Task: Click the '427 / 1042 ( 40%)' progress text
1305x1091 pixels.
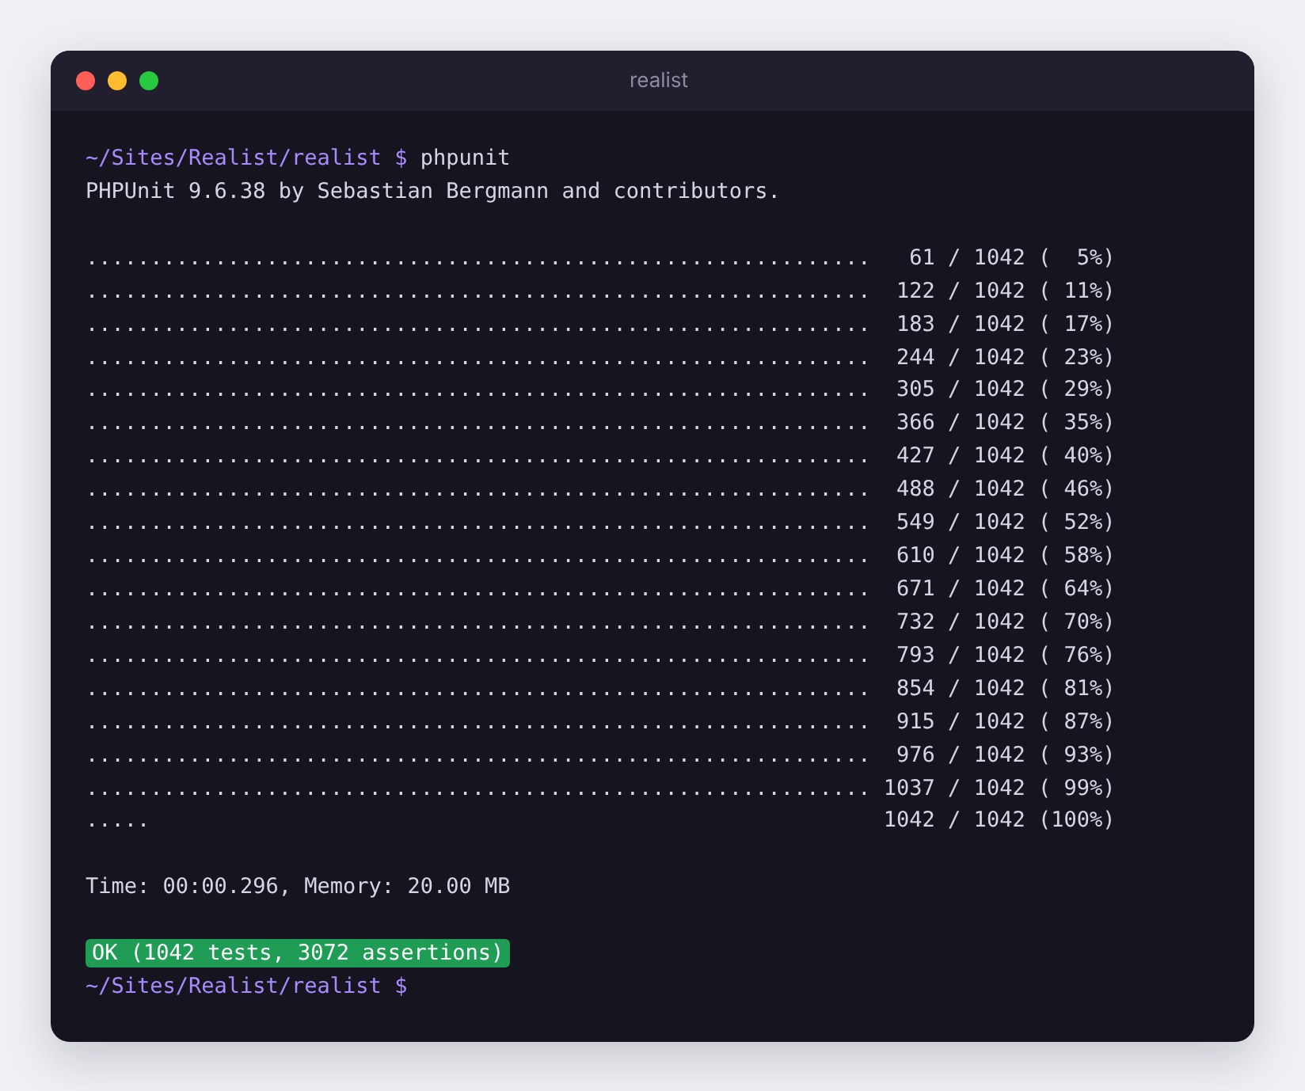Action: pyautogui.click(x=1005, y=455)
